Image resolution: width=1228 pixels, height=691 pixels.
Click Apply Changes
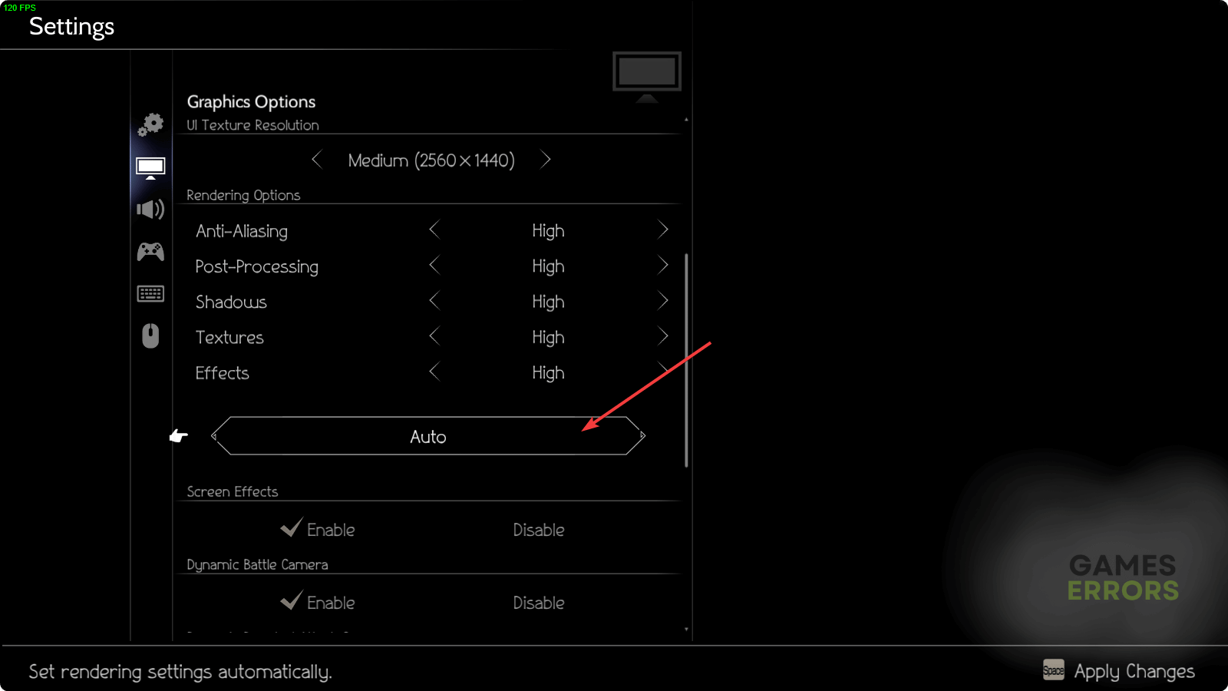1134,671
